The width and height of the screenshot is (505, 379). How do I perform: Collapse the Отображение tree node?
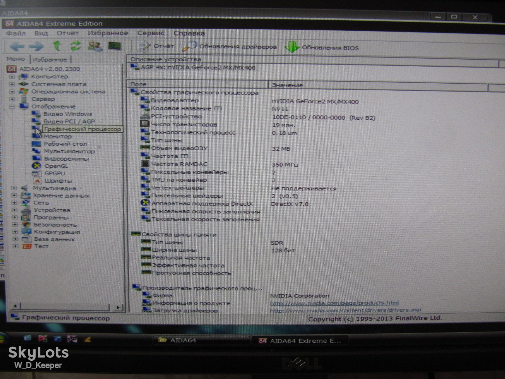tap(12, 106)
